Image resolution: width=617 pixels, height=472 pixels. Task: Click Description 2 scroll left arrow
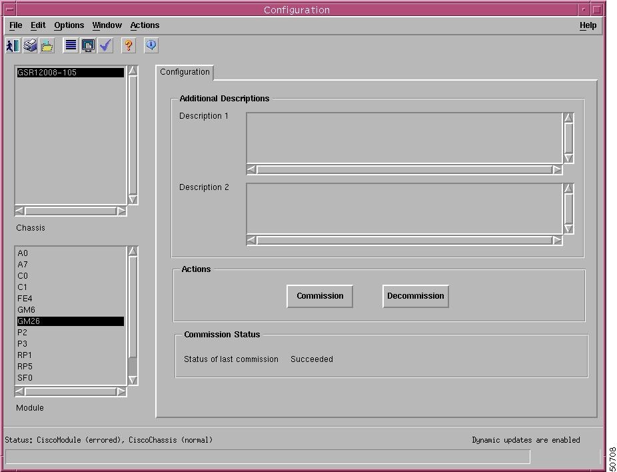[x=252, y=240]
